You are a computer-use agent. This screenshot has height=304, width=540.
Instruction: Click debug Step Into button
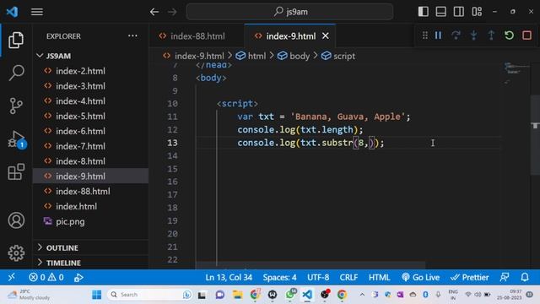point(474,35)
